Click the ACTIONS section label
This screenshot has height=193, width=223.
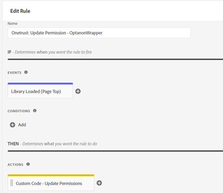pyautogui.click(x=16, y=165)
